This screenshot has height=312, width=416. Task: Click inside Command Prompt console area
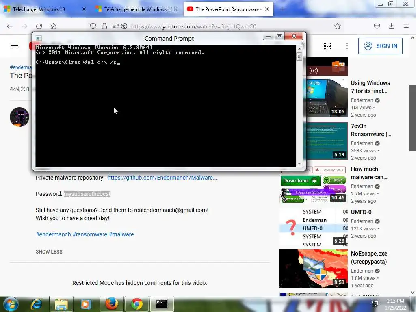[166, 106]
